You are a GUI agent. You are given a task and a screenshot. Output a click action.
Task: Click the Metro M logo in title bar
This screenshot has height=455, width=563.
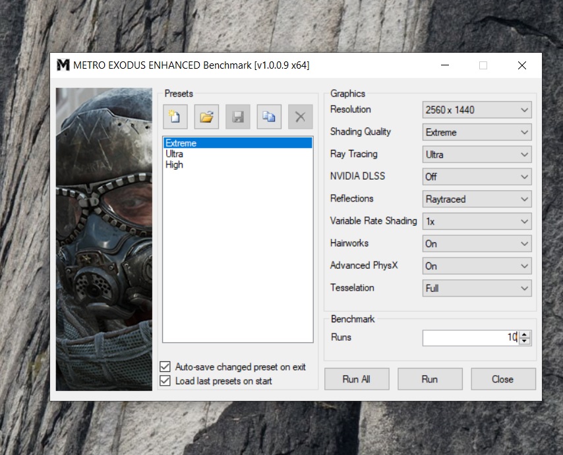(63, 65)
